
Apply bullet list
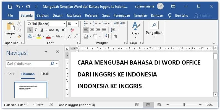tap(86, 24)
